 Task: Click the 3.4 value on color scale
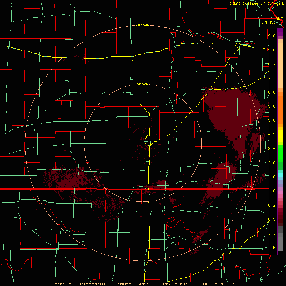(x=272, y=149)
